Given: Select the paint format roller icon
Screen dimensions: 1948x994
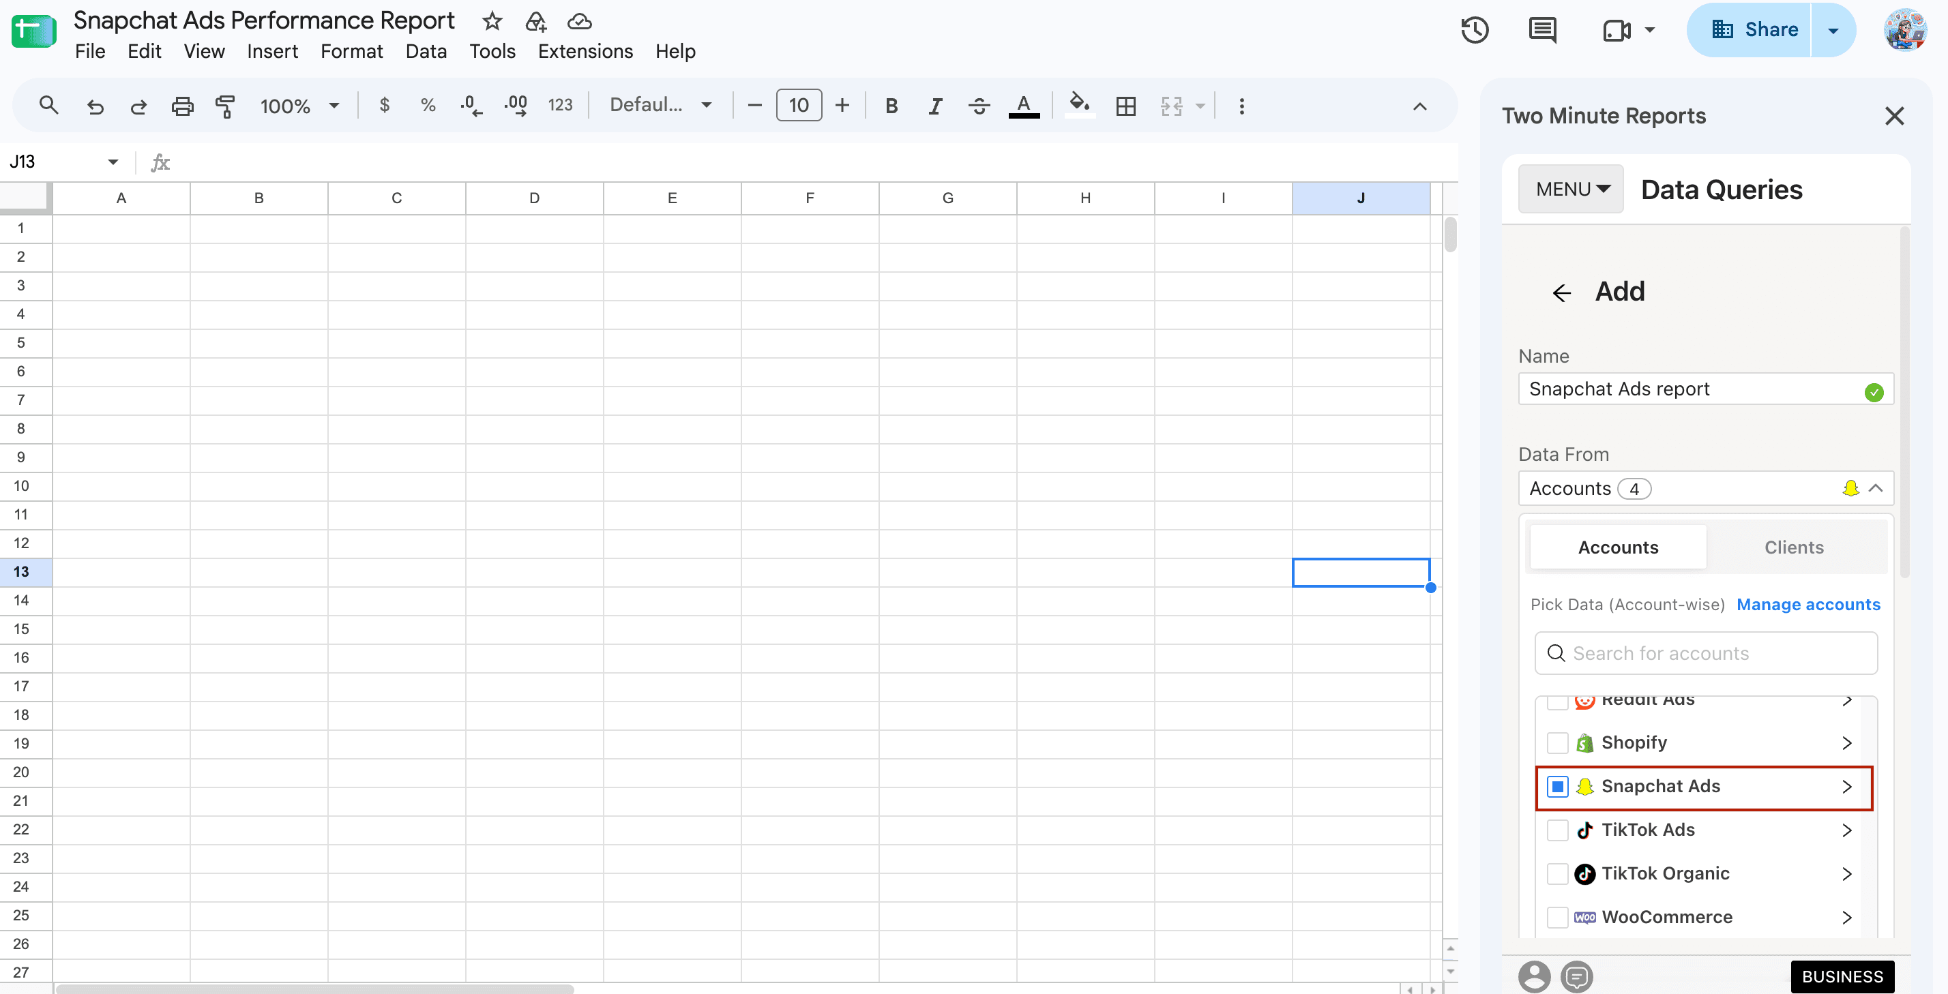Looking at the screenshot, I should [225, 106].
